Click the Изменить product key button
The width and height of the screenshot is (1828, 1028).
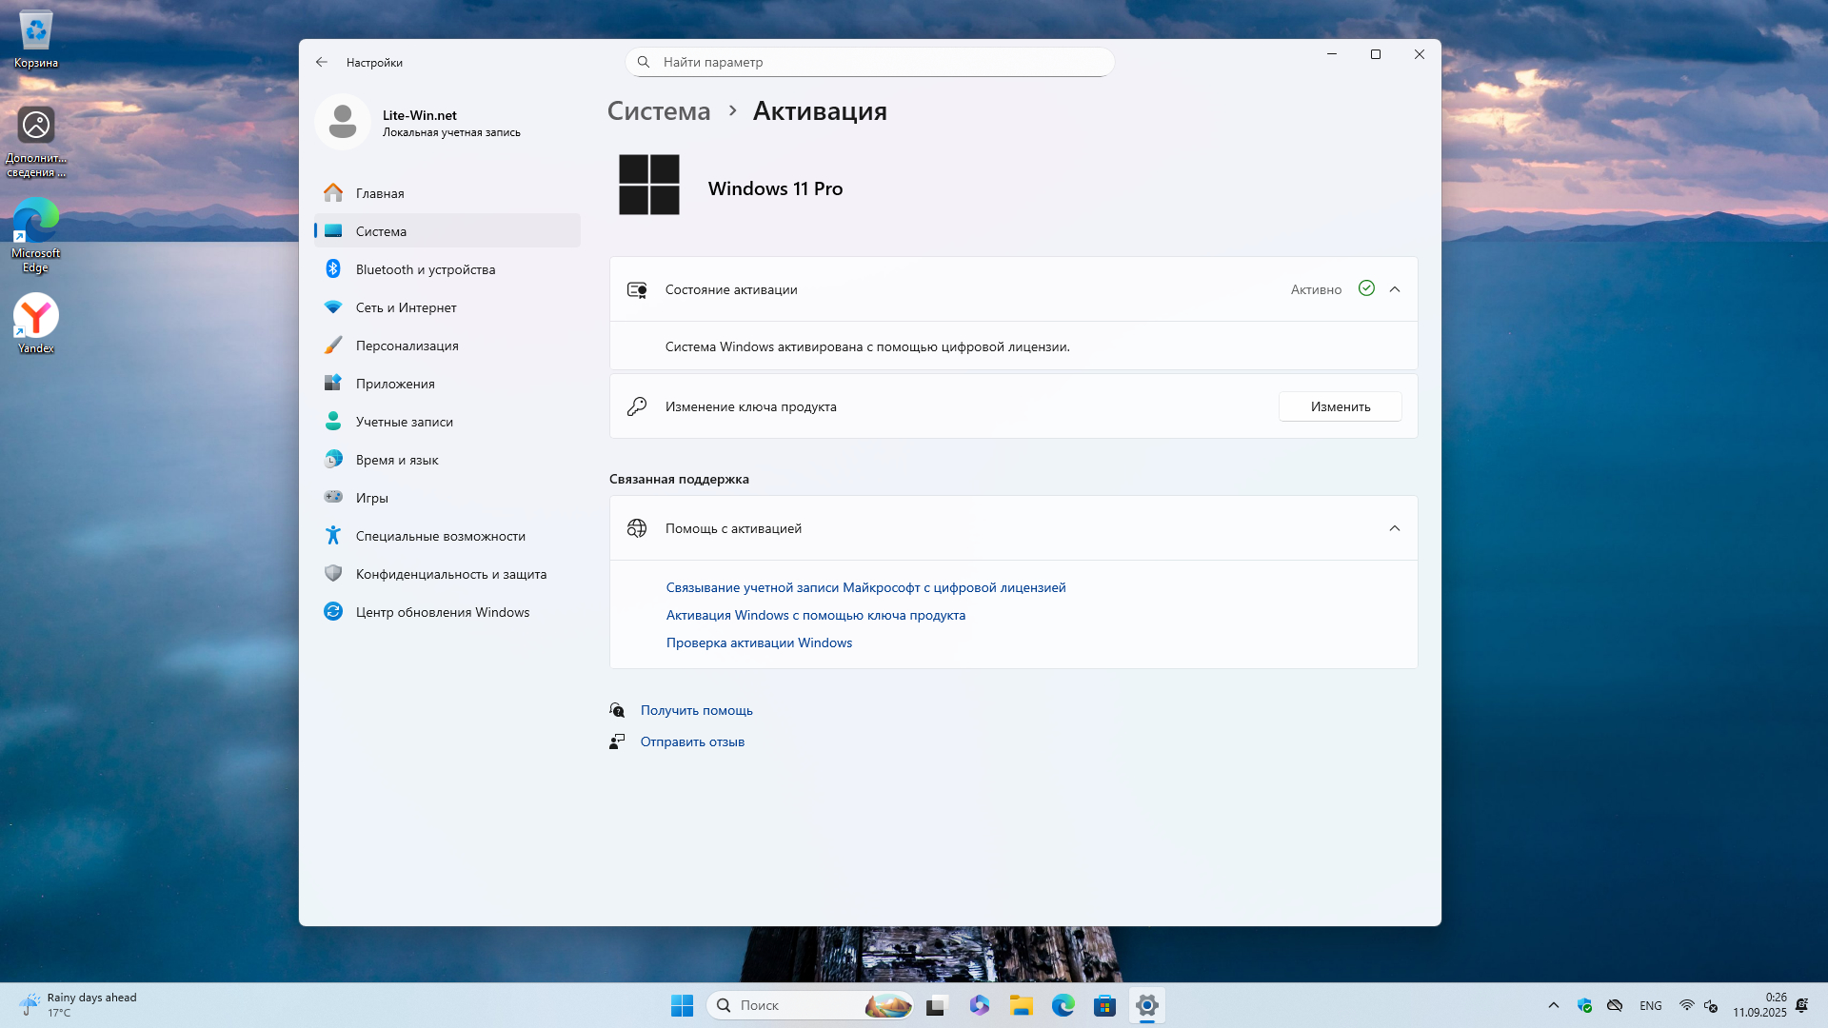pos(1340,406)
